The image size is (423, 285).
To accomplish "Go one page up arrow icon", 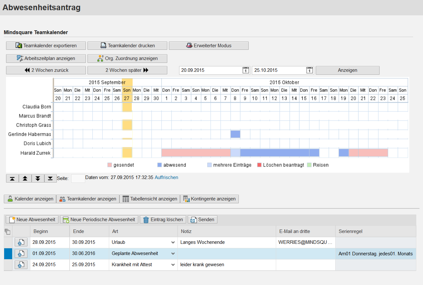I will click(25, 178).
